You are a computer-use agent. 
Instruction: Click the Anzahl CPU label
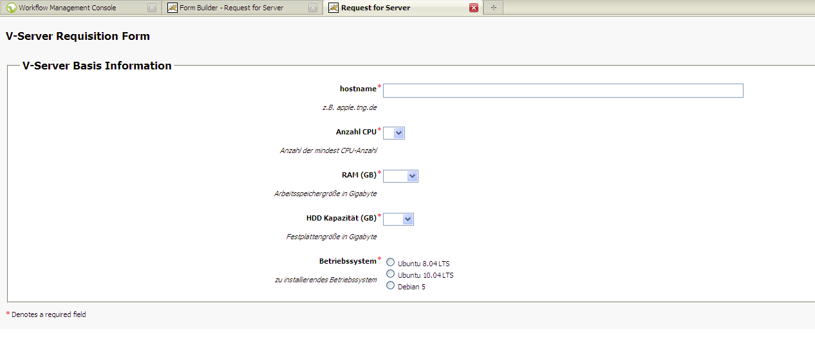pyautogui.click(x=356, y=132)
